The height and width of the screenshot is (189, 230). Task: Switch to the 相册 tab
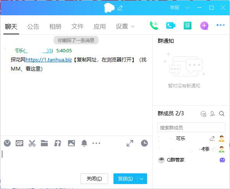[55, 27]
